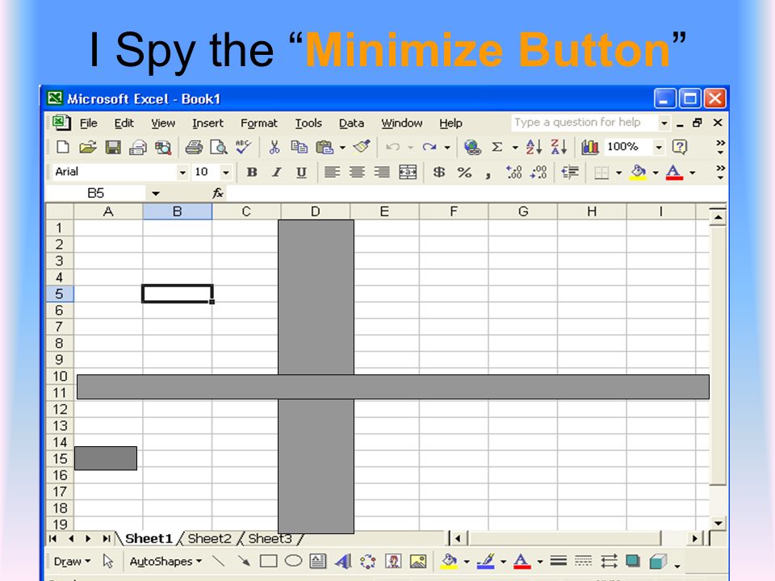The image size is (775, 581).
Task: Click the Print printer icon
Action: [x=194, y=147]
